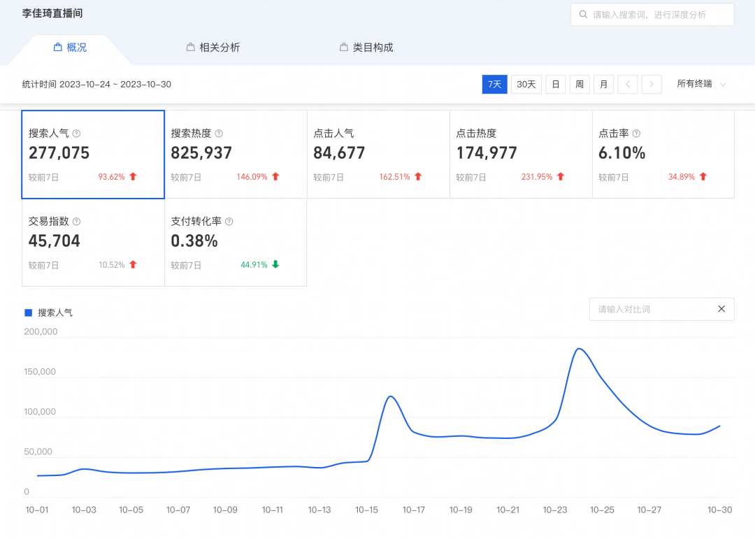Click the 统计时间 date range text
Image resolution: width=755 pixels, height=539 pixels.
tap(96, 85)
